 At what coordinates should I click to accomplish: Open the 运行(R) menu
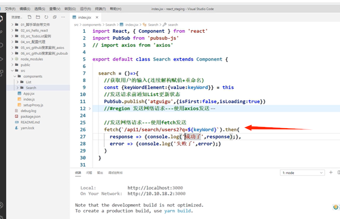pyautogui.click(x=85, y=9)
